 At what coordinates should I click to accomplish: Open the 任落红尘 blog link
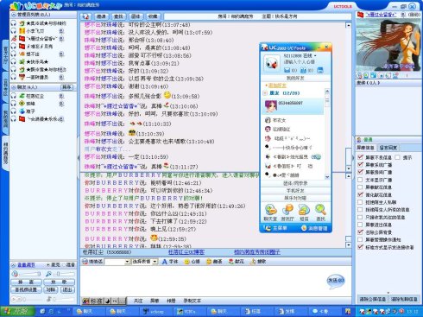186,252
